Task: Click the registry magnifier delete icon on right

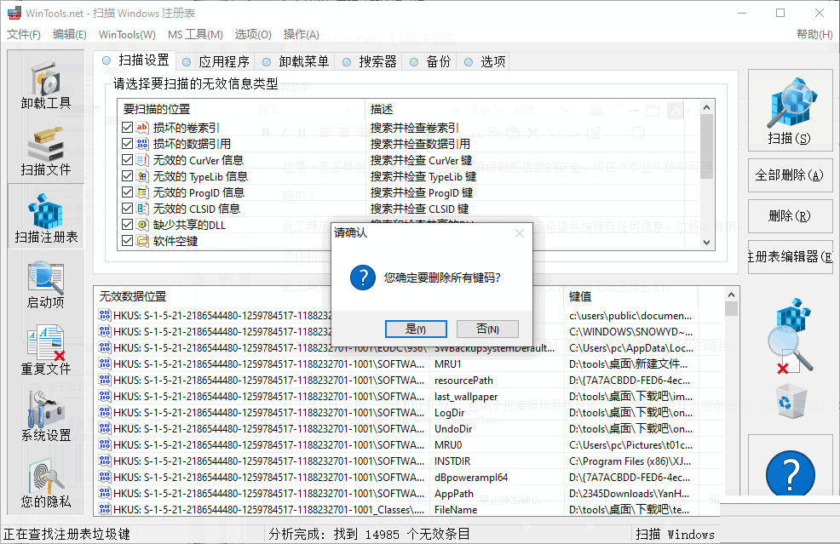Action: click(791, 335)
